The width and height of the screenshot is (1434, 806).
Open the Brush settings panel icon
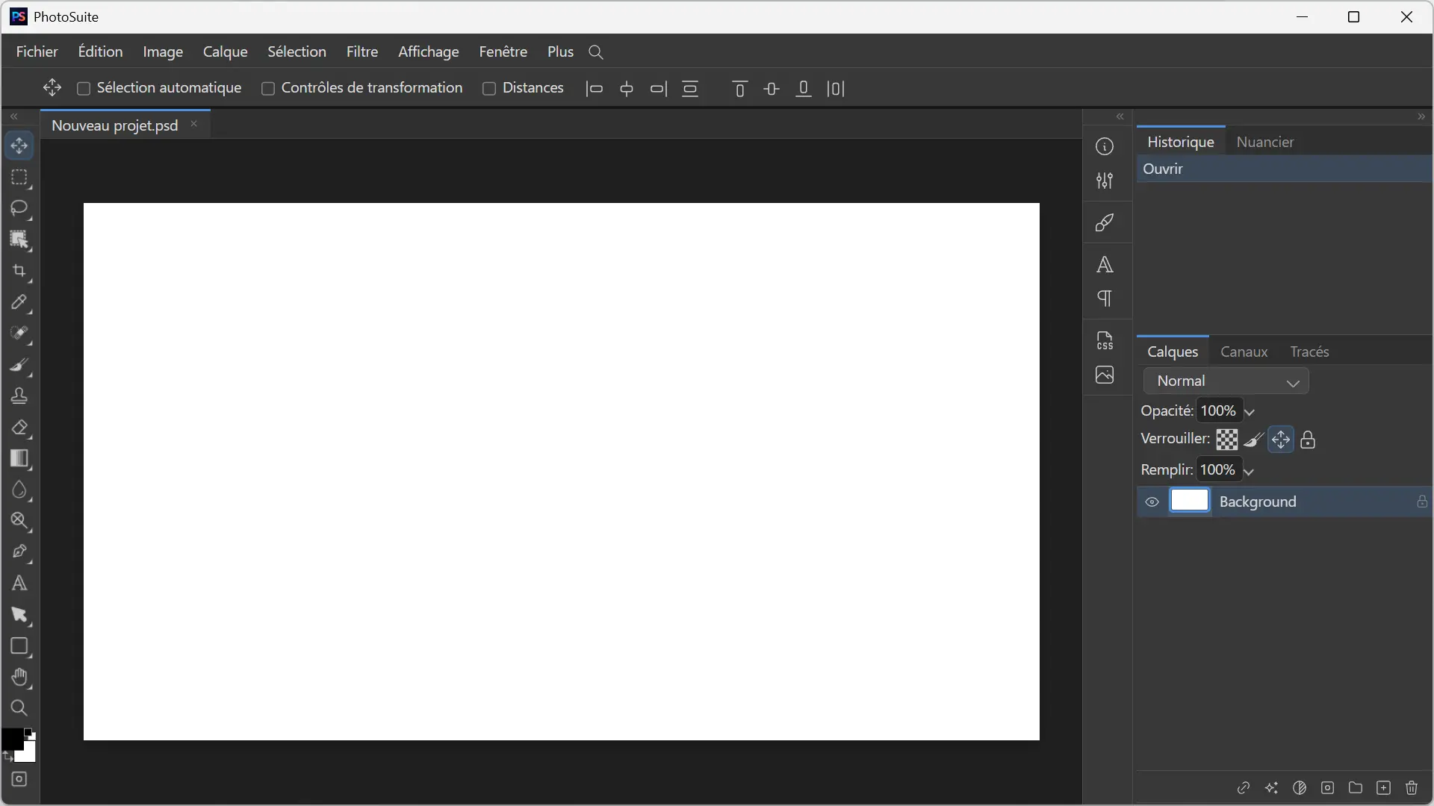click(1105, 222)
